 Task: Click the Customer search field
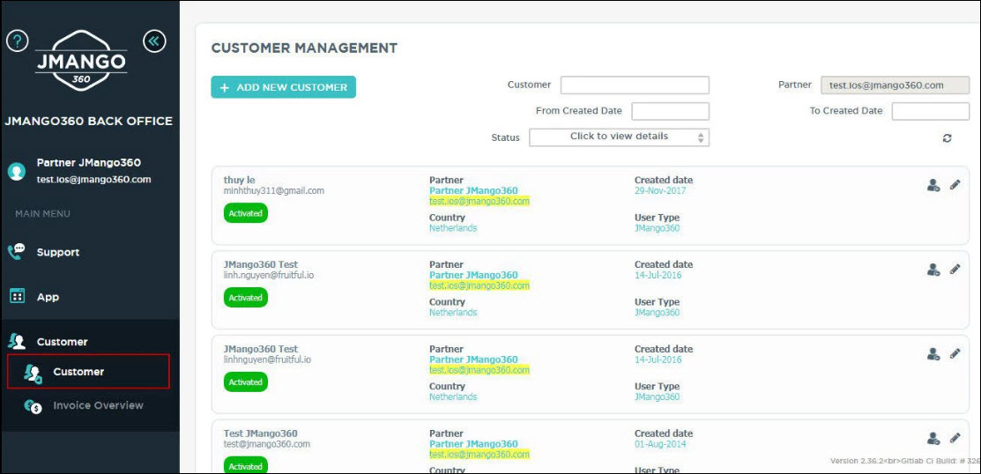click(x=635, y=85)
